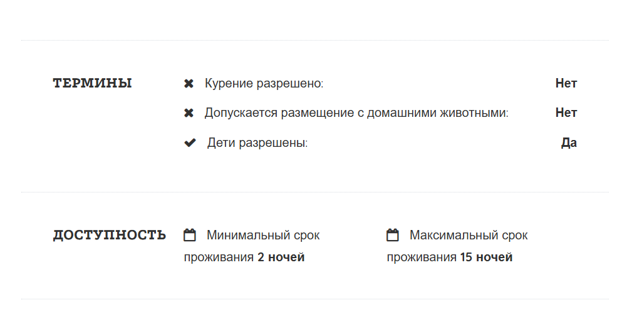Click the ДОСТУПНОСТЬ section heading
This screenshot has width=627, height=320.
pos(109,236)
